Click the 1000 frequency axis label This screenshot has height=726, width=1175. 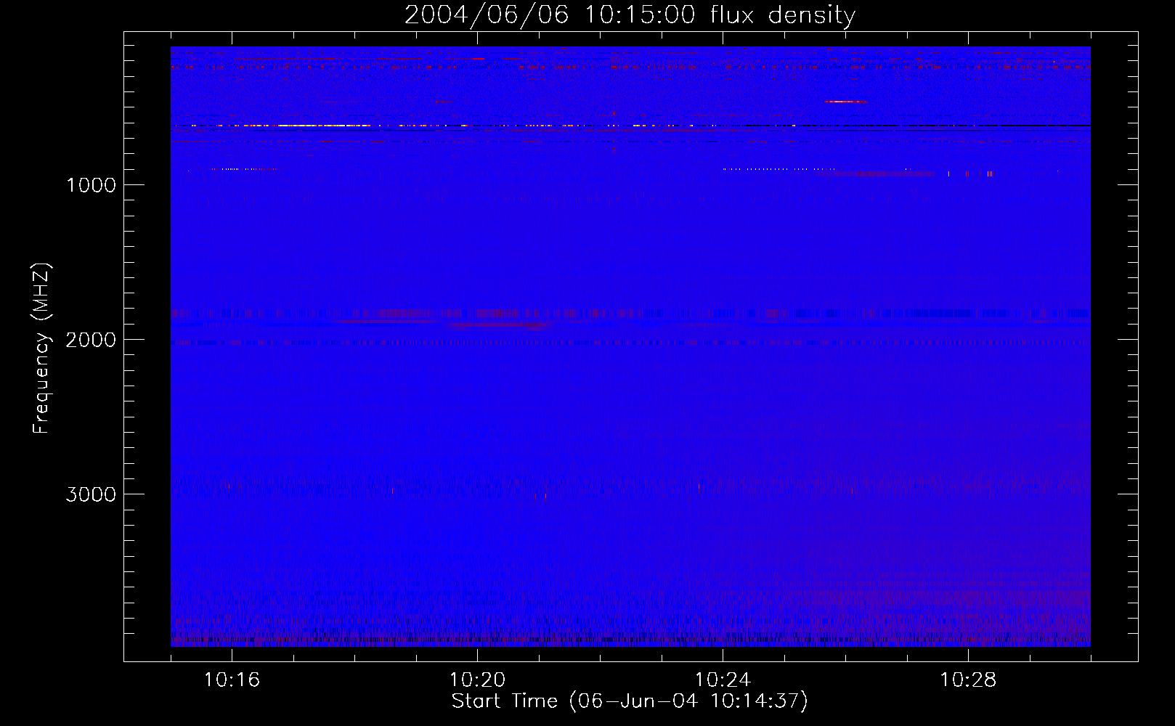coord(91,185)
